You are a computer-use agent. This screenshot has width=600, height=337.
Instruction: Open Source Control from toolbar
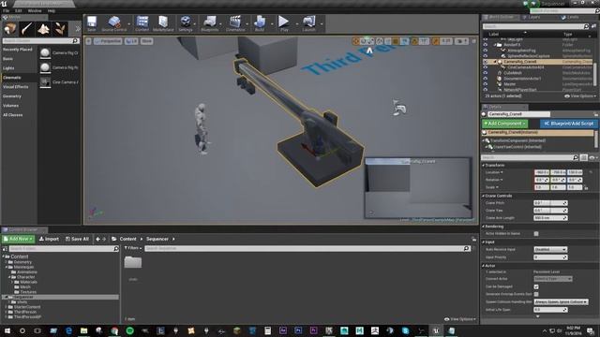[114, 23]
